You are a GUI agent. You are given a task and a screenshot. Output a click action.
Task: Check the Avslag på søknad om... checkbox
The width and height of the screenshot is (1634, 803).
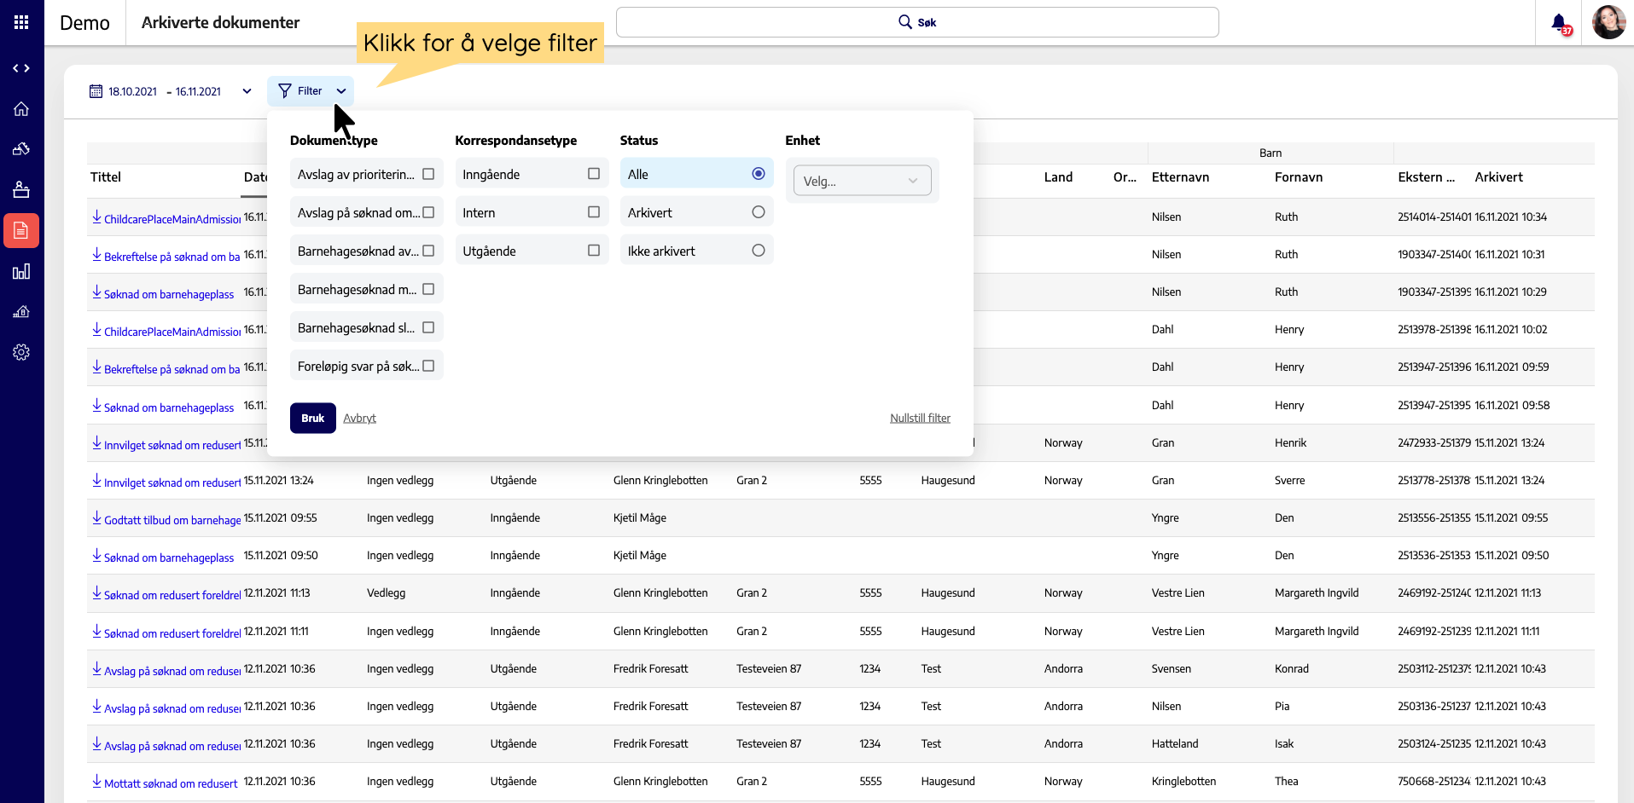[x=428, y=212]
